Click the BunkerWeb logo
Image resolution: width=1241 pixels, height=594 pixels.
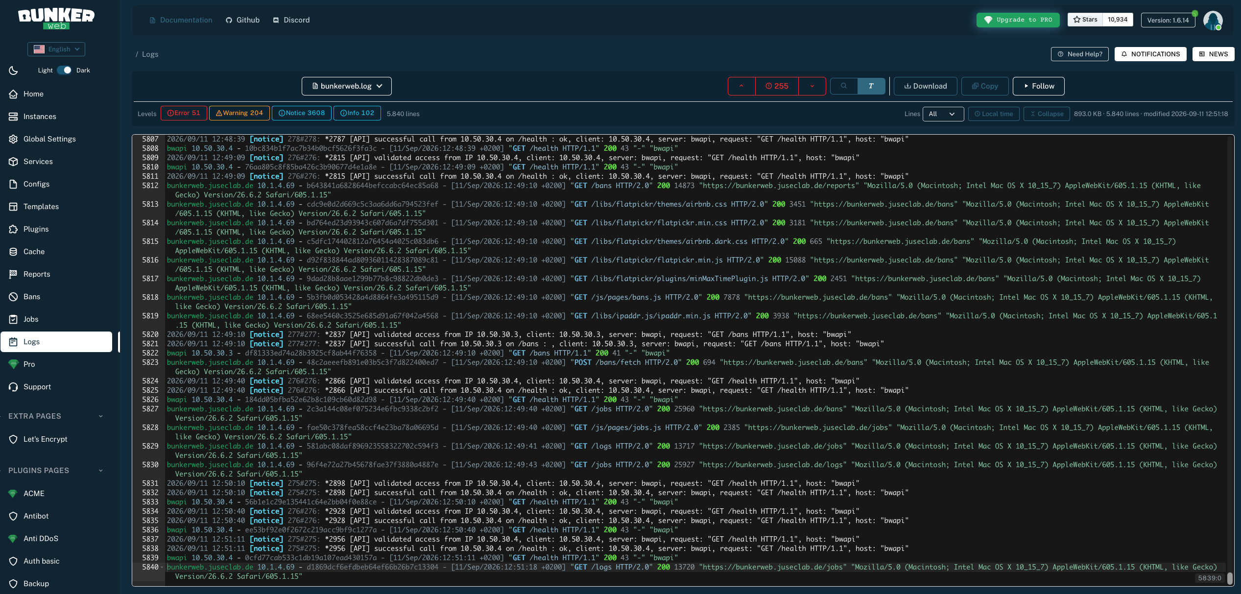pyautogui.click(x=56, y=19)
